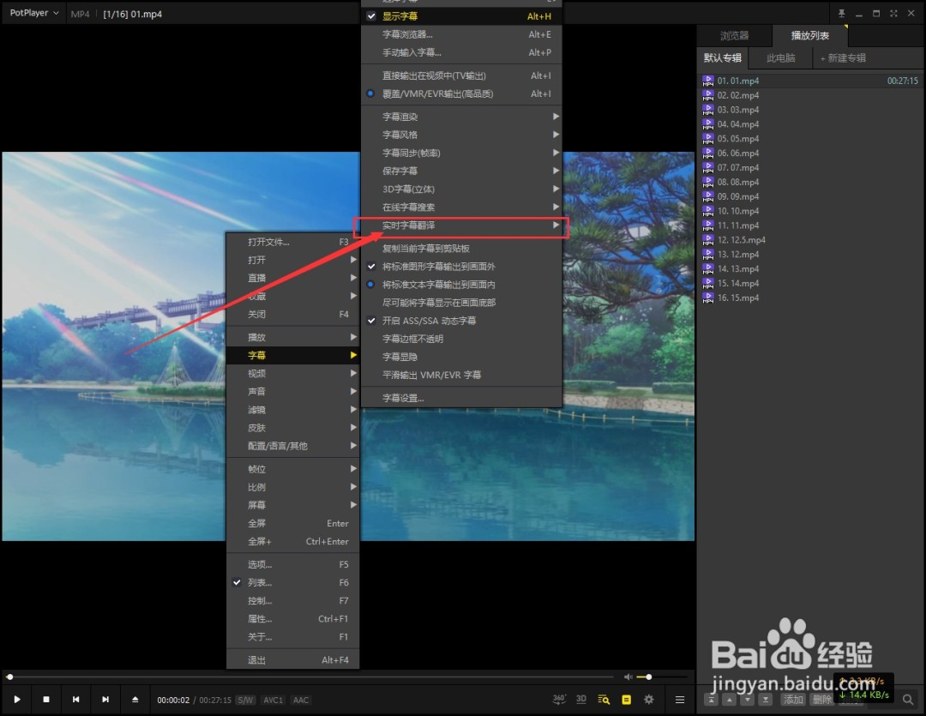Expand the 实时字幕翻译 submenu
926x716 pixels.
click(461, 226)
